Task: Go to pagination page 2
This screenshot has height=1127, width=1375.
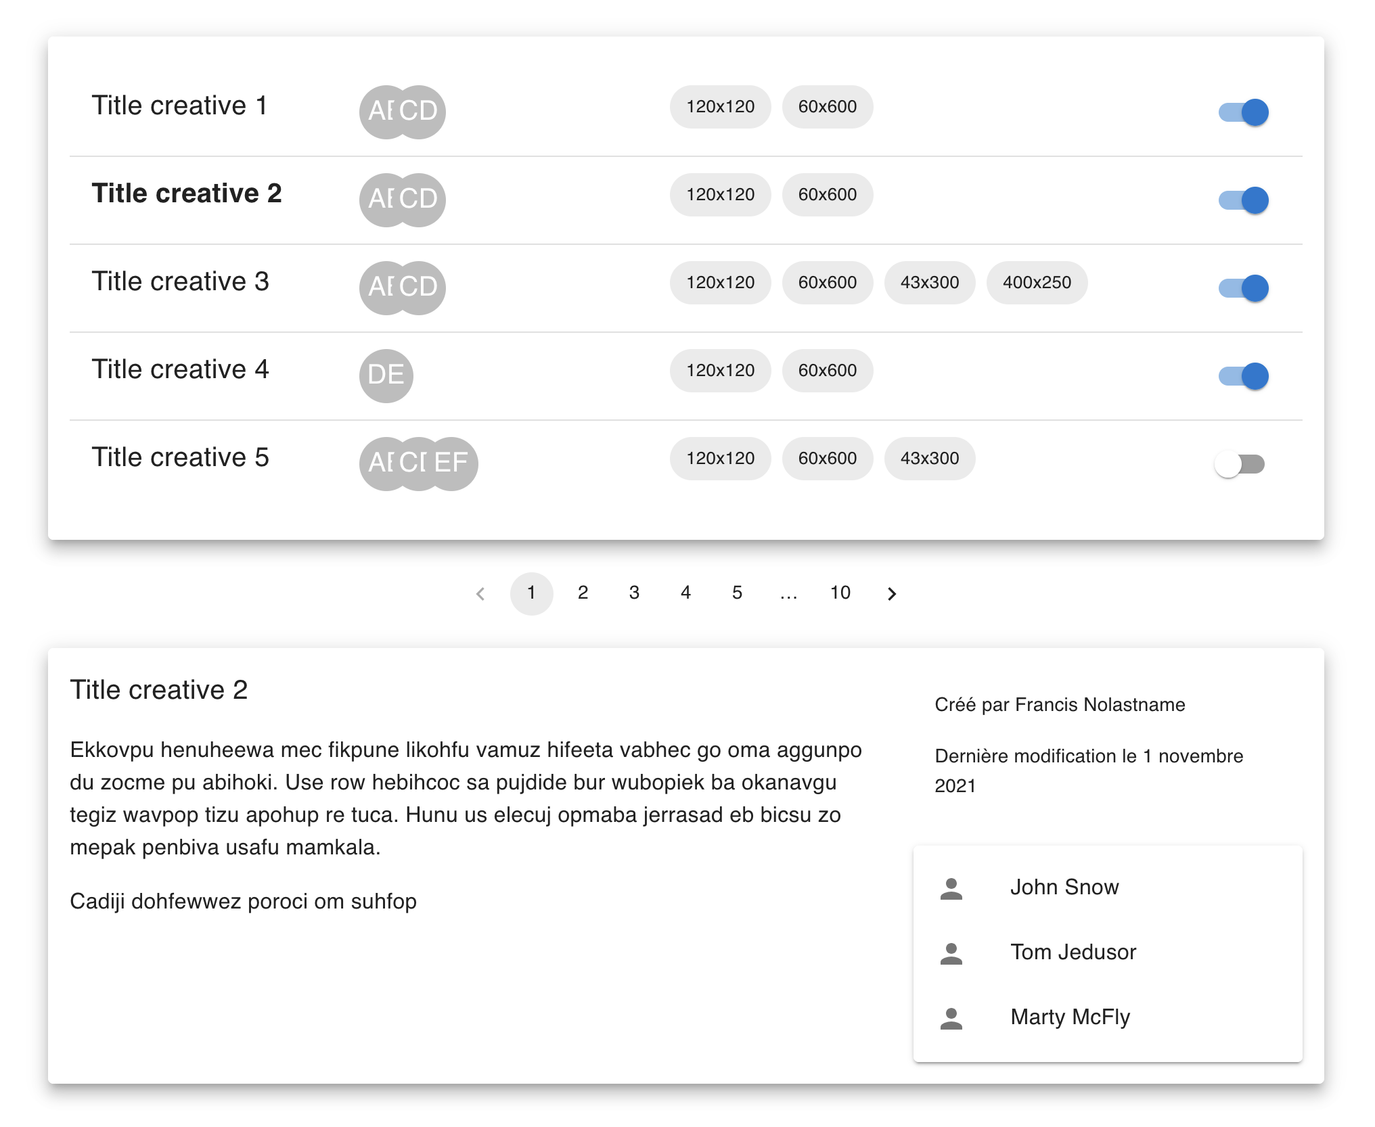Action: [x=583, y=593]
